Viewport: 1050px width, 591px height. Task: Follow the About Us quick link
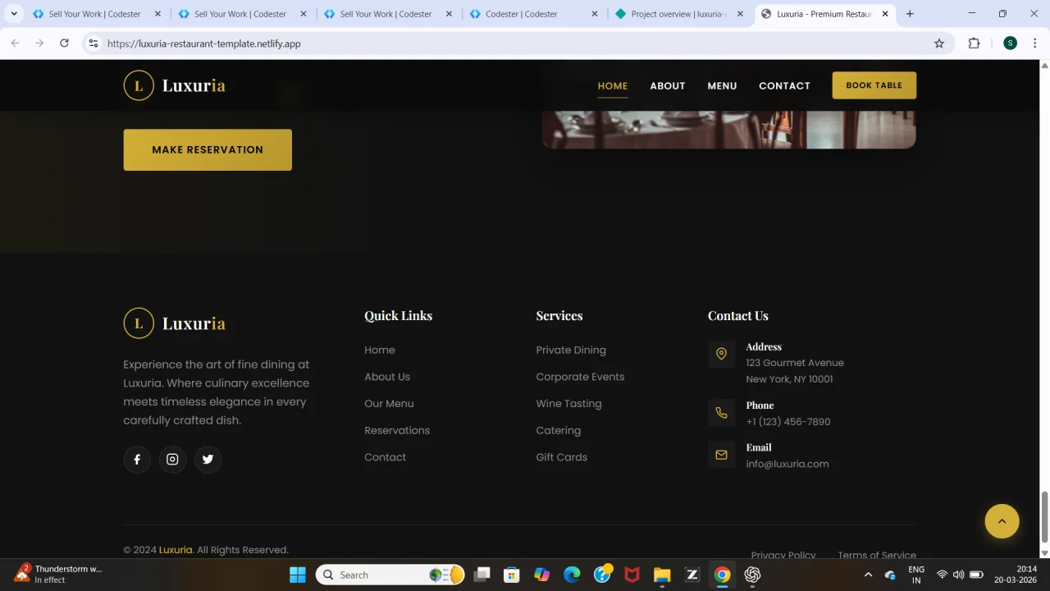click(387, 377)
